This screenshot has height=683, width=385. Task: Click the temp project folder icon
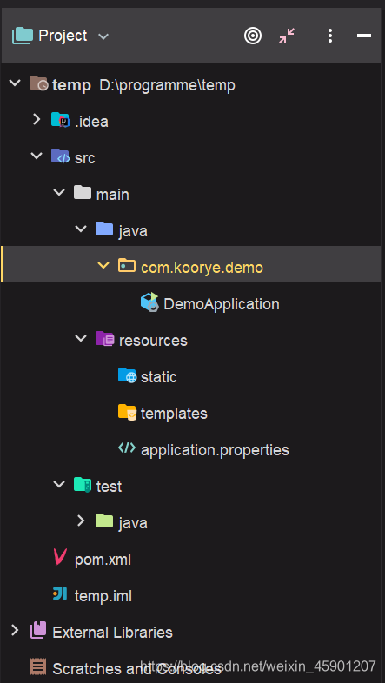tap(38, 83)
